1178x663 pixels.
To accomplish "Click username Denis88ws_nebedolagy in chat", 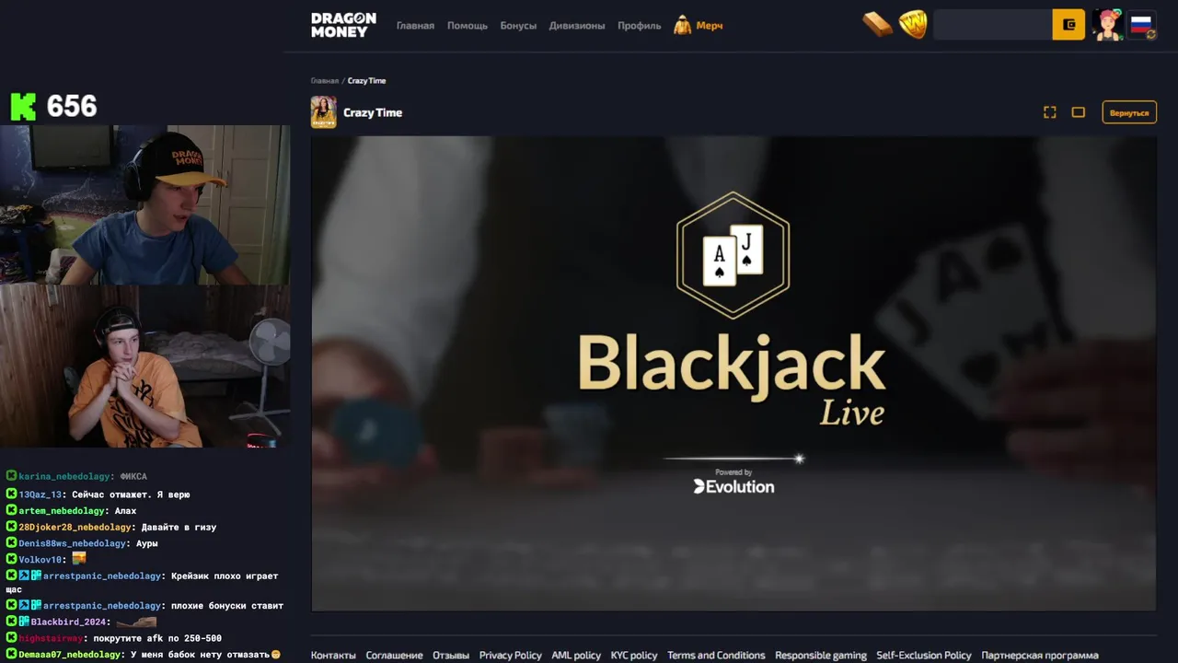I will (x=72, y=543).
